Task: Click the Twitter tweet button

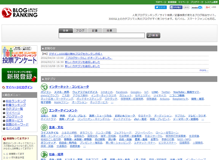Action: [161, 7]
